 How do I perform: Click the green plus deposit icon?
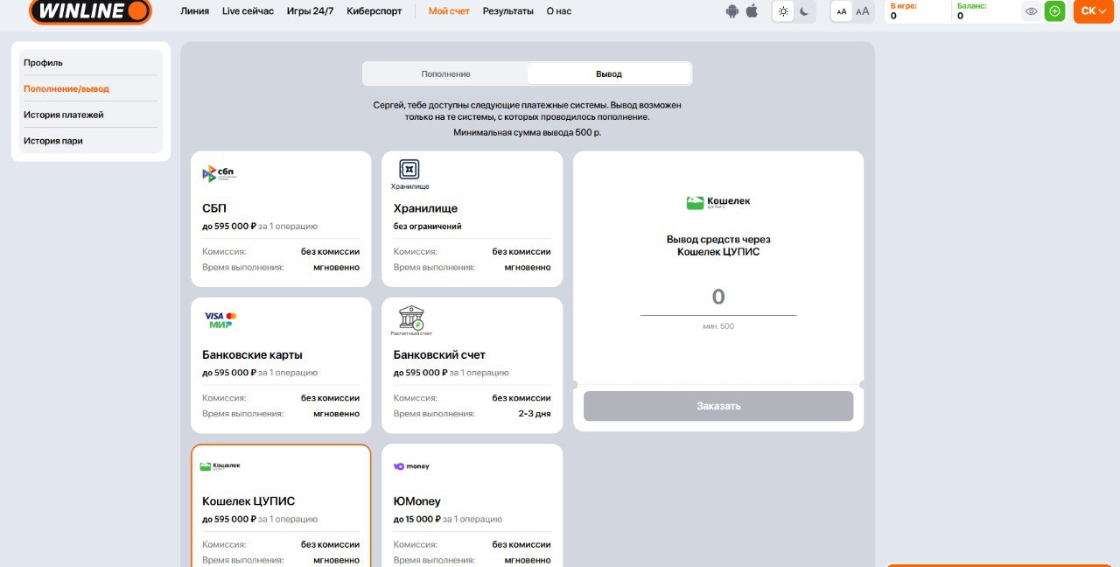pos(1054,11)
